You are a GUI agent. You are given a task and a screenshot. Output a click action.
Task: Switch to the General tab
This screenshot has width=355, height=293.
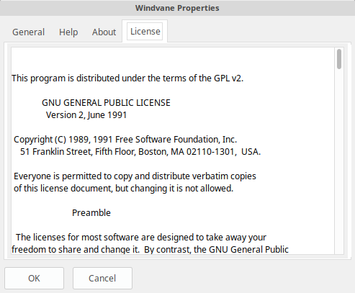point(28,32)
